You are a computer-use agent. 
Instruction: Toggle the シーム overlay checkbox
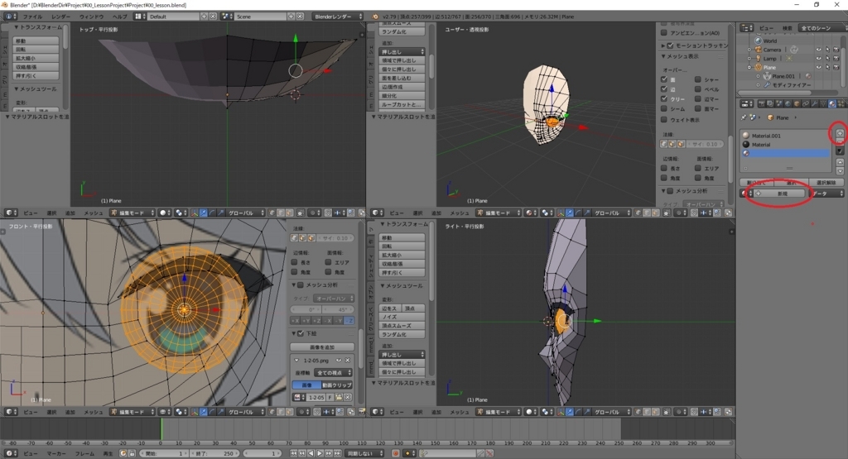pos(664,109)
